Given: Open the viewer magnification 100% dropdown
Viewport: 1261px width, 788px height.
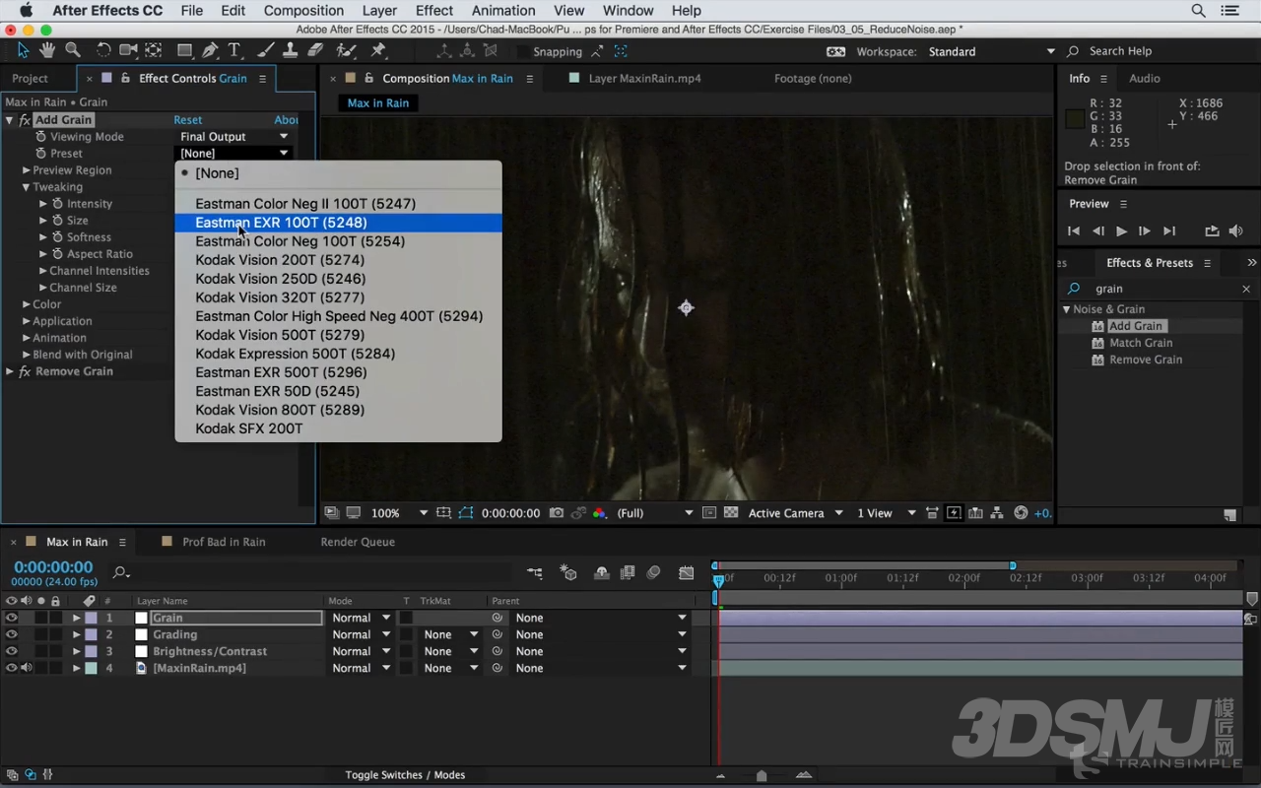Looking at the screenshot, I should 399,513.
